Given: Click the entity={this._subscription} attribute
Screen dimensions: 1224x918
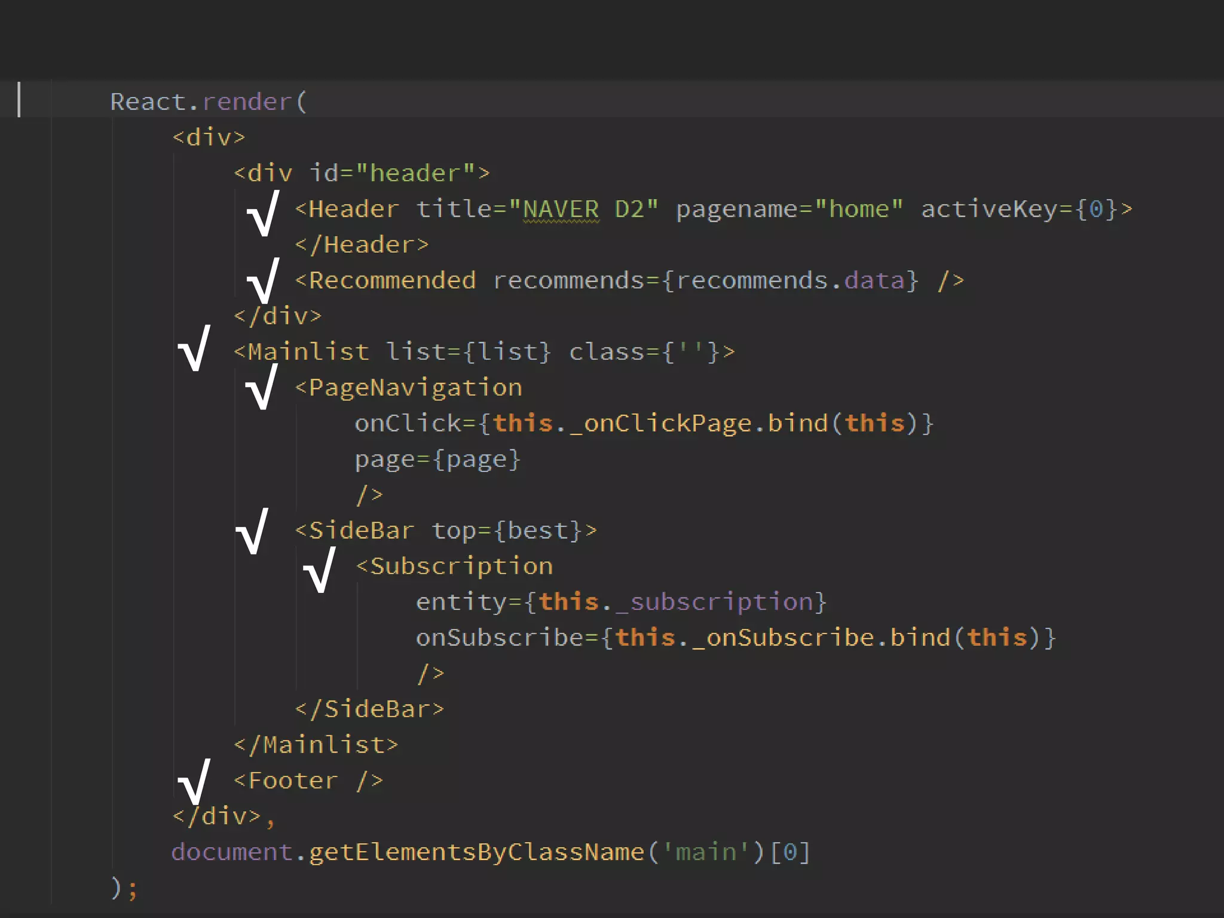Looking at the screenshot, I should click(x=621, y=602).
